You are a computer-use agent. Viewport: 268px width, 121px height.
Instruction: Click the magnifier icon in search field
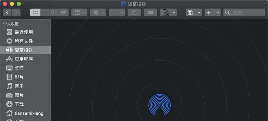click(x=227, y=13)
